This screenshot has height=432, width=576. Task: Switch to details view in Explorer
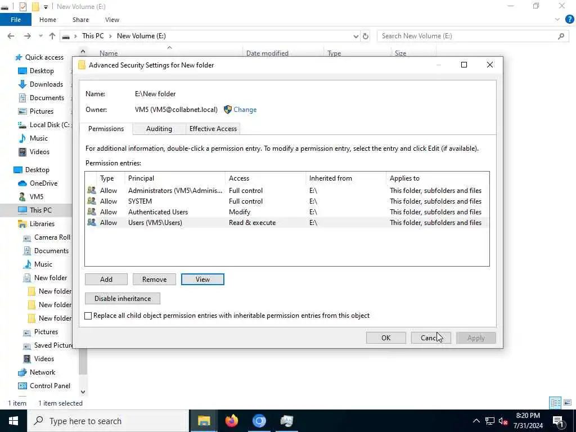pyautogui.click(x=555, y=403)
